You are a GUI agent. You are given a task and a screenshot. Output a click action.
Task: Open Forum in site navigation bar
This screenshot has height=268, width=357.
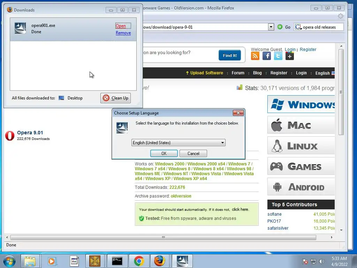coord(238,73)
